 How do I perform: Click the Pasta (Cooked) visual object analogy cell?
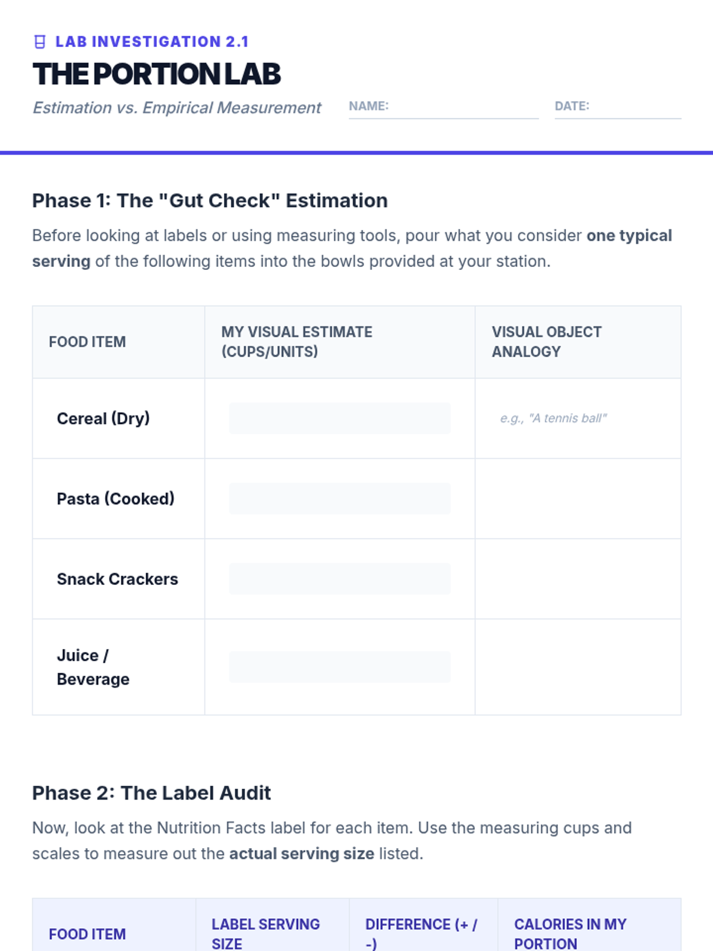[578, 499]
